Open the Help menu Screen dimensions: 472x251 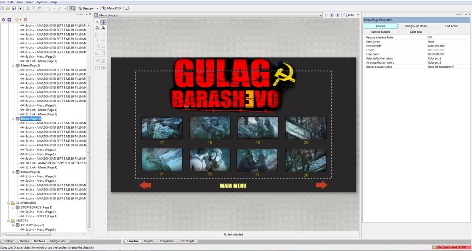[54, 2]
